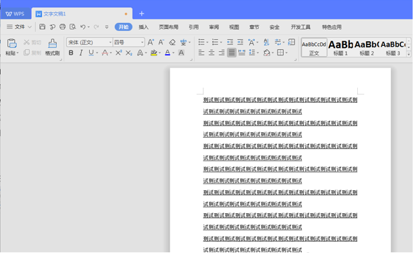Click the Undo arrow icon

tap(83, 26)
